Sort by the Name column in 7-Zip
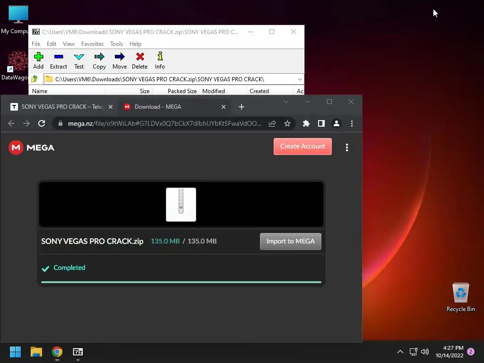The width and height of the screenshot is (484, 363). 67,91
